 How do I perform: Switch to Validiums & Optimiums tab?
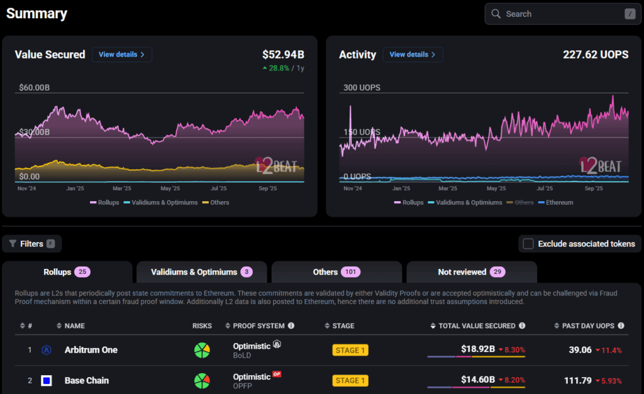point(202,271)
